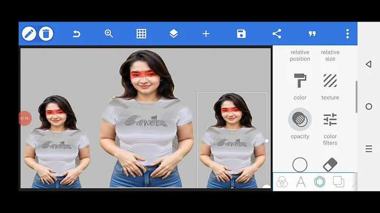Click the right-edge selection handle dot
Viewport: 380px width, 213px height.
pos(267,141)
